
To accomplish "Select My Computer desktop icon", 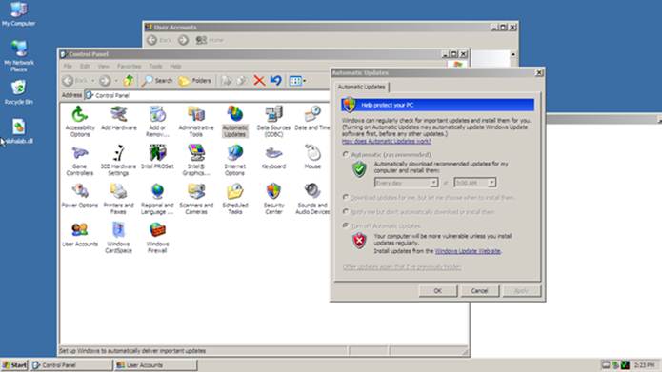I will (18, 14).
